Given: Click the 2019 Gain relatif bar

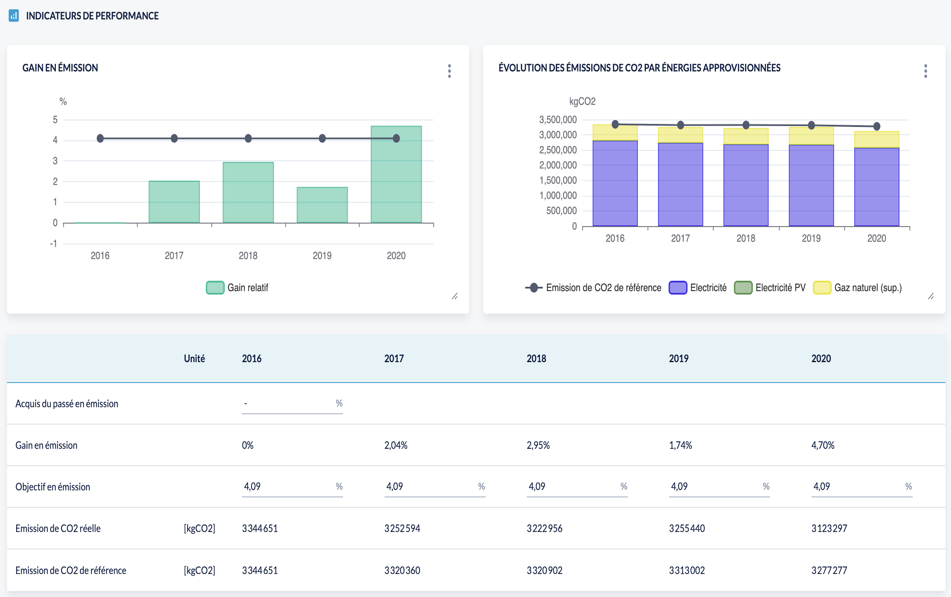Looking at the screenshot, I should tap(322, 205).
